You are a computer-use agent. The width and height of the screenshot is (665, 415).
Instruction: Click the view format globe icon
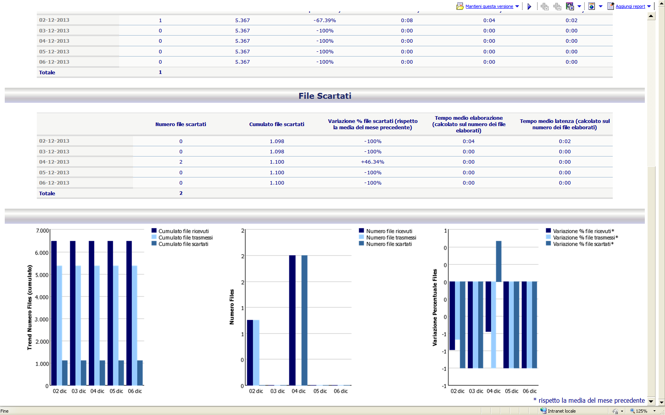point(591,6)
